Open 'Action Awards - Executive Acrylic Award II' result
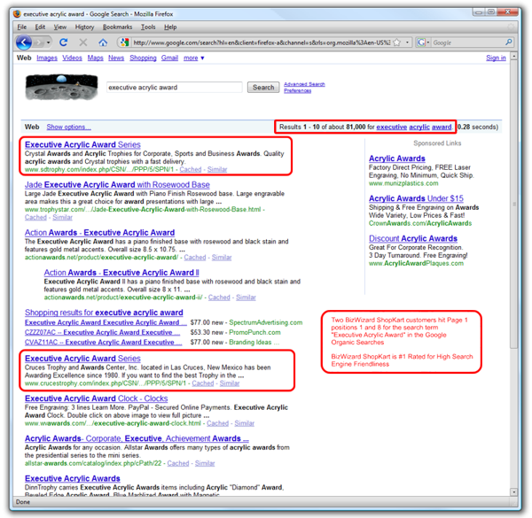This screenshot has height=518, width=532. tap(121, 273)
